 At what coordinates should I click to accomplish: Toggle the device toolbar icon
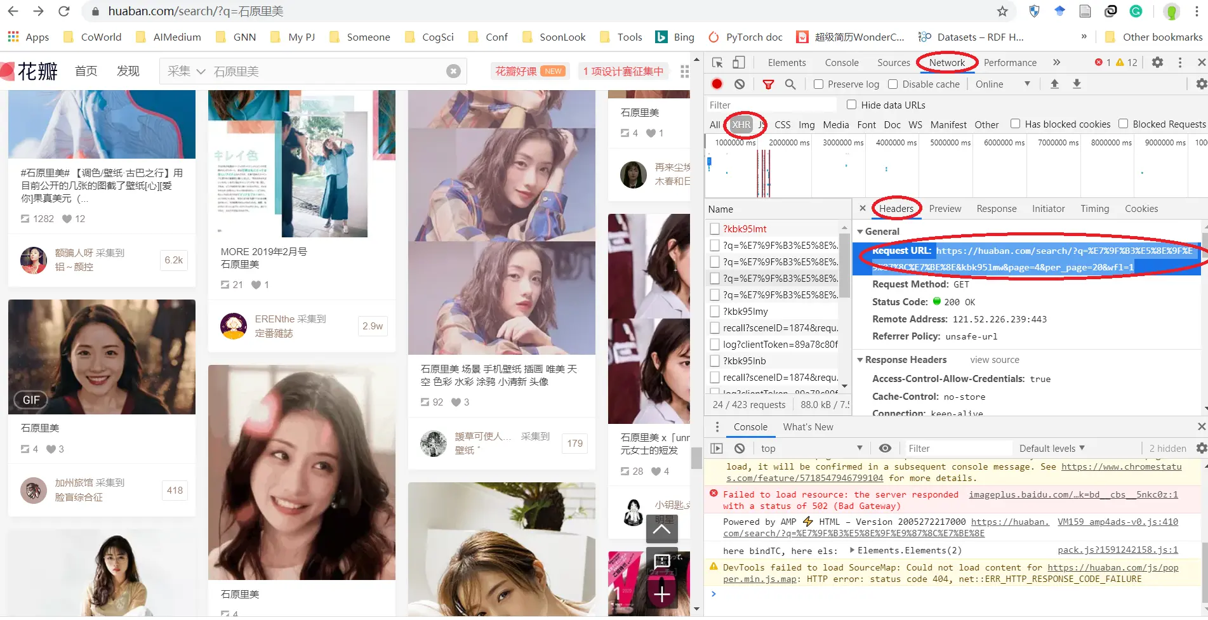point(739,62)
